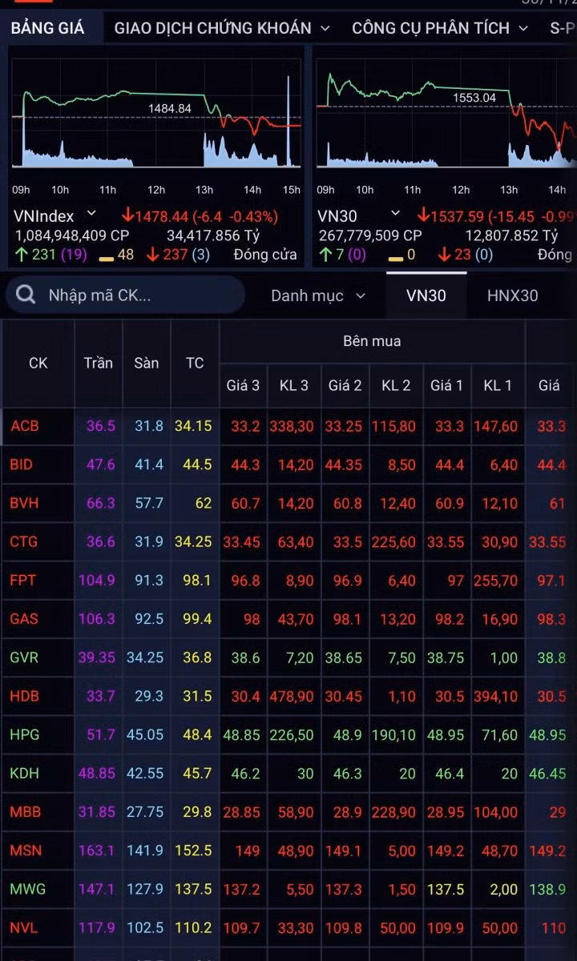Sort by the Sàn column header
577x961 pixels.
pyautogui.click(x=147, y=363)
